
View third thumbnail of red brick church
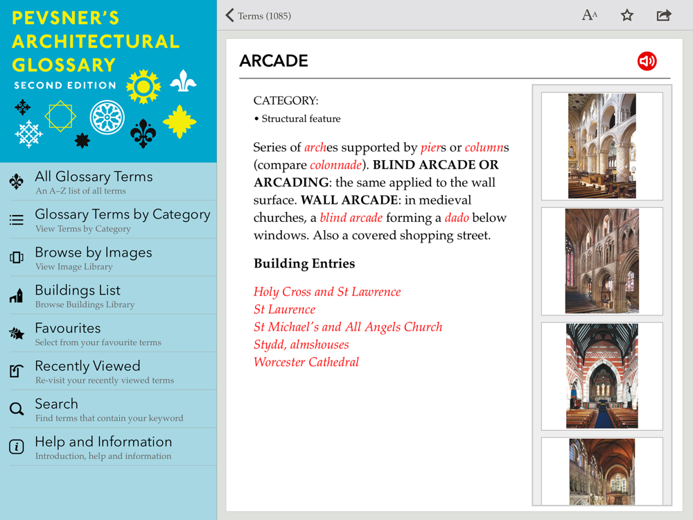(x=602, y=376)
